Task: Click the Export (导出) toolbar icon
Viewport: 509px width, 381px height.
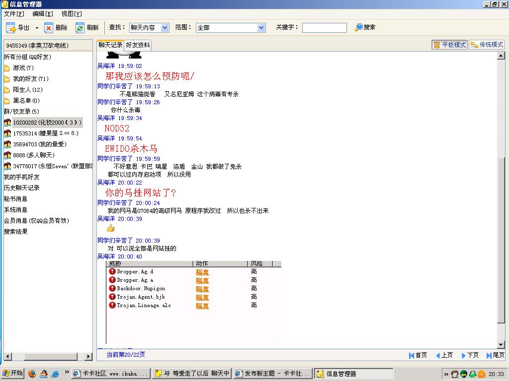Action: coord(11,28)
